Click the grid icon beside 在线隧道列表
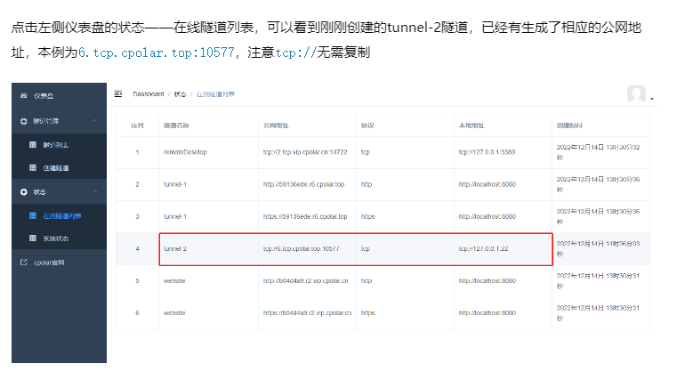Screen dimensions: 685x388 click(33, 215)
